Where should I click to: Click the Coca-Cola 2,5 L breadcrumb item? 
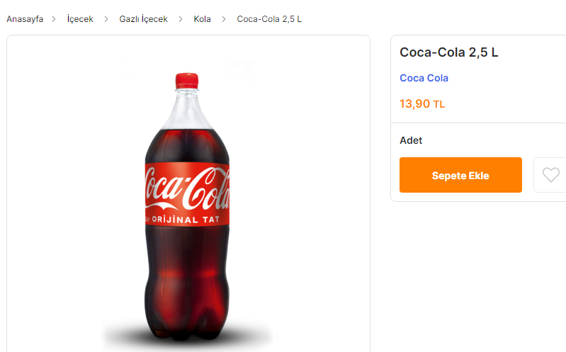click(269, 19)
